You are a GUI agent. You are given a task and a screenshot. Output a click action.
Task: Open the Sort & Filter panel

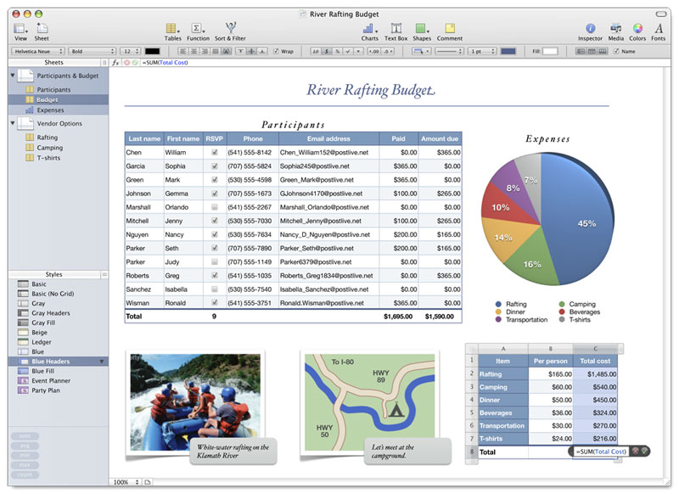(x=230, y=31)
